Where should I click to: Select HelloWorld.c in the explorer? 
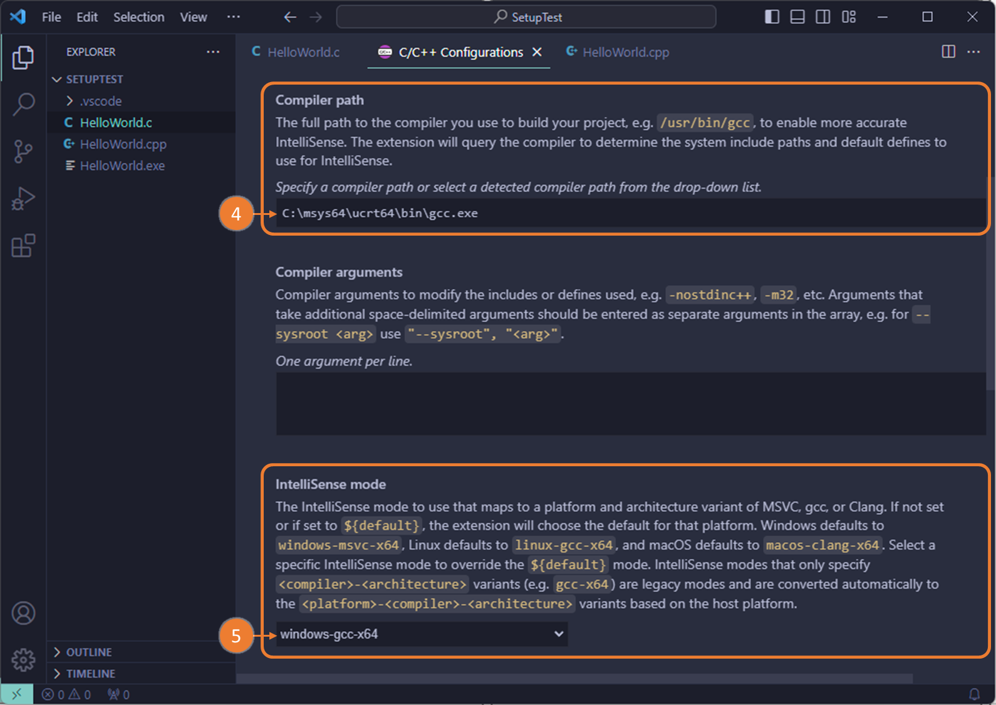(x=141, y=123)
